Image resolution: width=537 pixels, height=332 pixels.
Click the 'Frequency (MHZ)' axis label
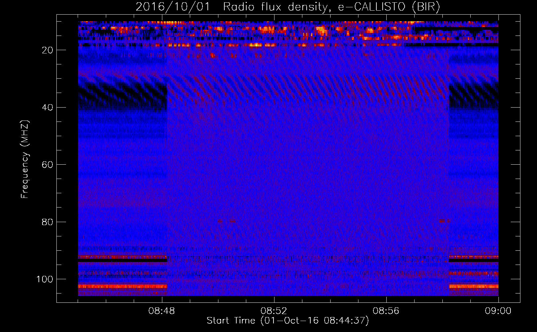coord(25,159)
